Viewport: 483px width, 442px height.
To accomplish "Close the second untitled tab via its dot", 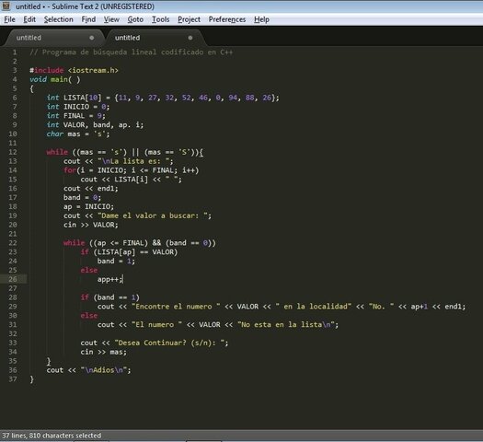I will coord(190,38).
